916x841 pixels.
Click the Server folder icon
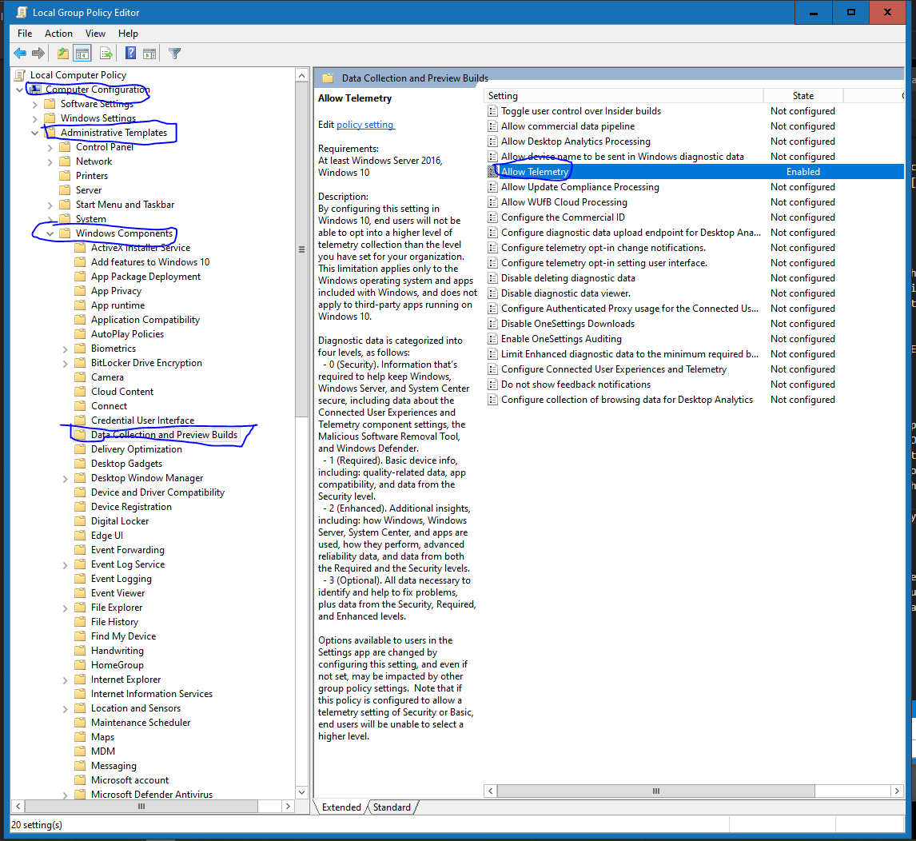65,190
